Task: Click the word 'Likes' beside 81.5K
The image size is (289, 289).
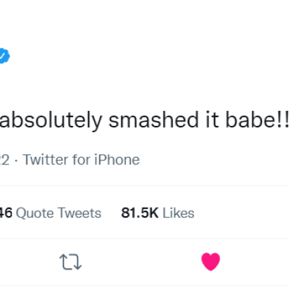Action: click(178, 213)
